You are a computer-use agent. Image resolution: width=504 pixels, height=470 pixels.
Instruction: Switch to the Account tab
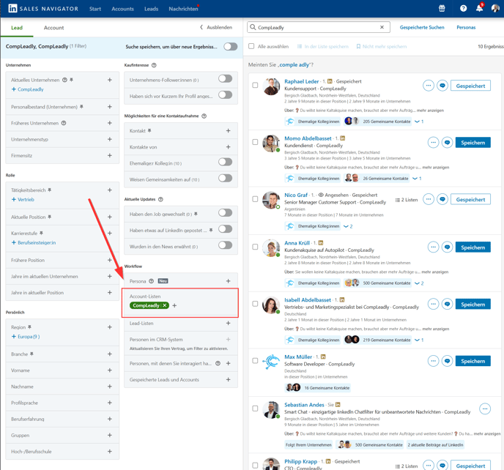(53, 28)
